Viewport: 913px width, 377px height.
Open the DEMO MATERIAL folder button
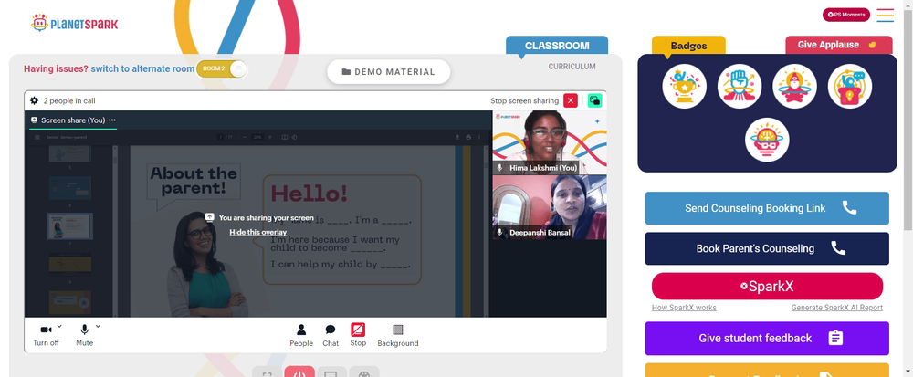(388, 71)
